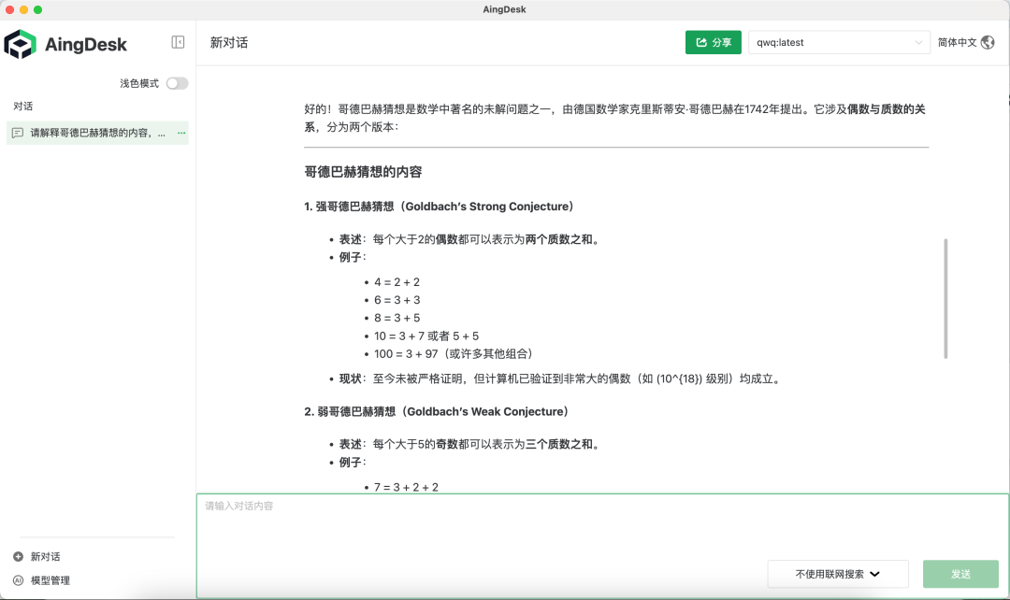Click the heading 弱哥德巴赫猜想 Weak Conjecture
Viewport: 1010px width, 600px height.
[437, 411]
